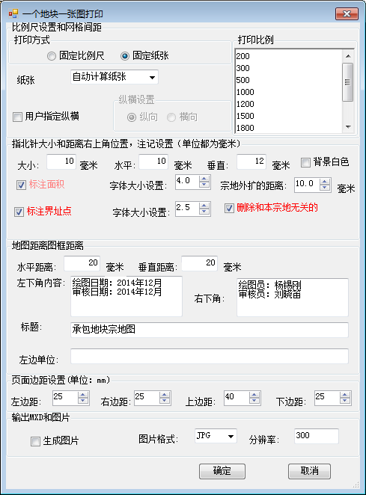
Task: Click the 水平 north arrow offset field
Action: 153,162
